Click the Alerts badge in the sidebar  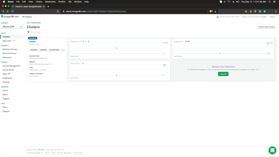(9, 74)
